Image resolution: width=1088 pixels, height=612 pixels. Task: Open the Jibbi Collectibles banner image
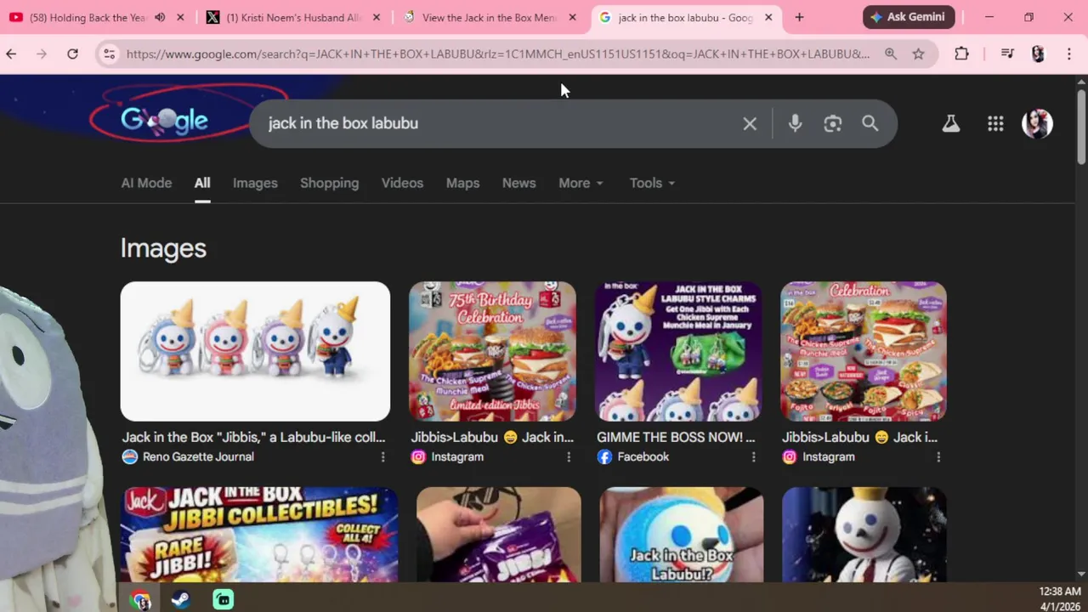click(258, 535)
